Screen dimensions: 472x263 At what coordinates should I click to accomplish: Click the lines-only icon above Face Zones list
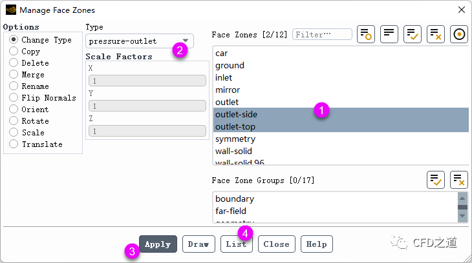coord(389,34)
